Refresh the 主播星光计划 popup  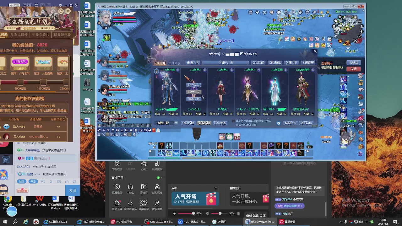pos(61,11)
